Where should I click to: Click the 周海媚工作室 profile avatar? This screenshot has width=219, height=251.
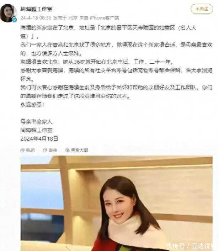point(8,13)
